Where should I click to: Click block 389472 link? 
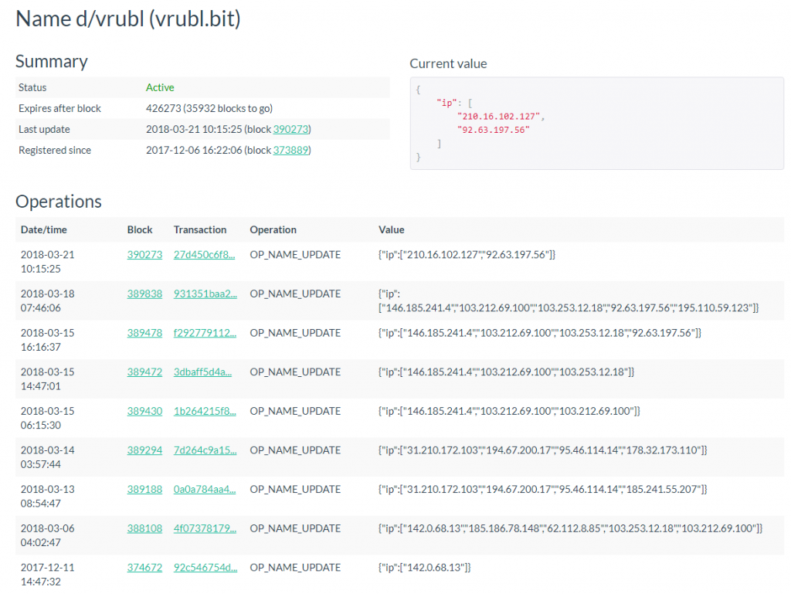point(144,372)
